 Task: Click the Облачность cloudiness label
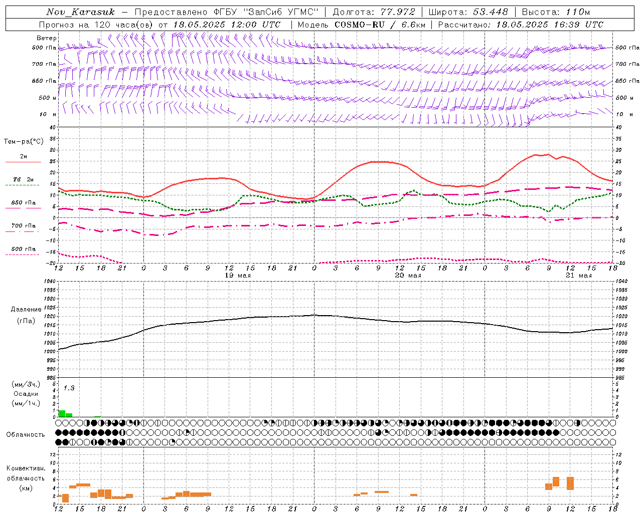26,434
